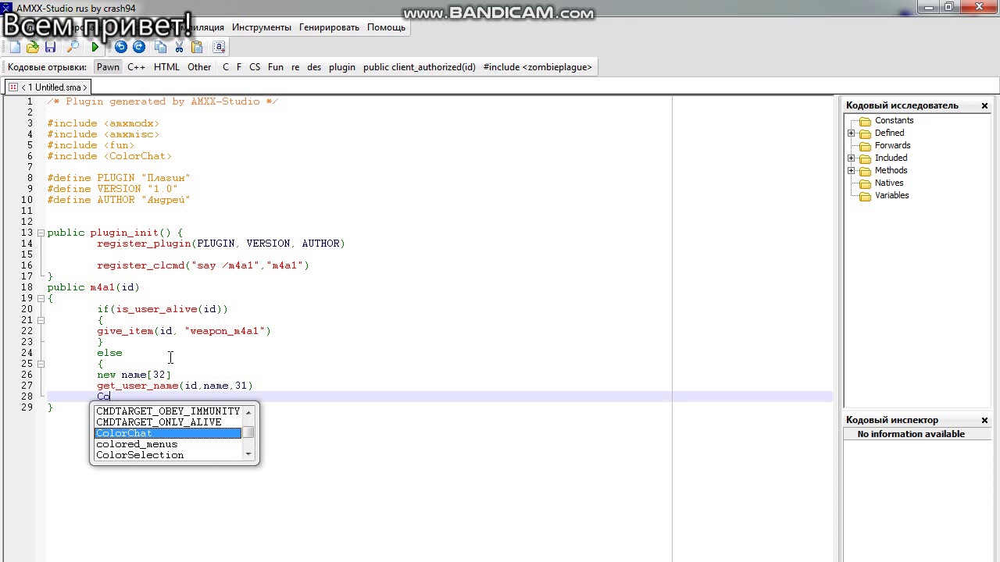The height and width of the screenshot is (562, 1000).
Task: Select the HTML snippets language
Action: [166, 67]
